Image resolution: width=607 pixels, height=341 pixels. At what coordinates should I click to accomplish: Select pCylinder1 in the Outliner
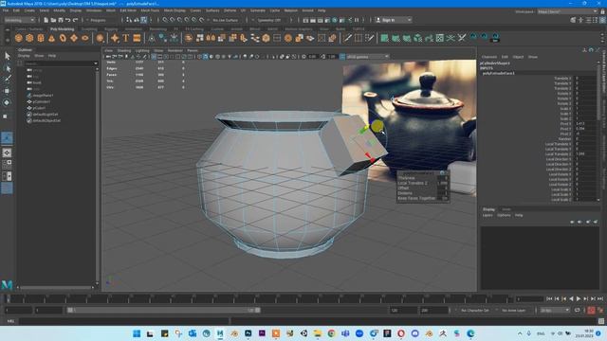coord(42,101)
